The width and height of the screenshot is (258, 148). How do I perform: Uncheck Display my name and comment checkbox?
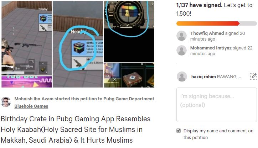tap(179, 131)
